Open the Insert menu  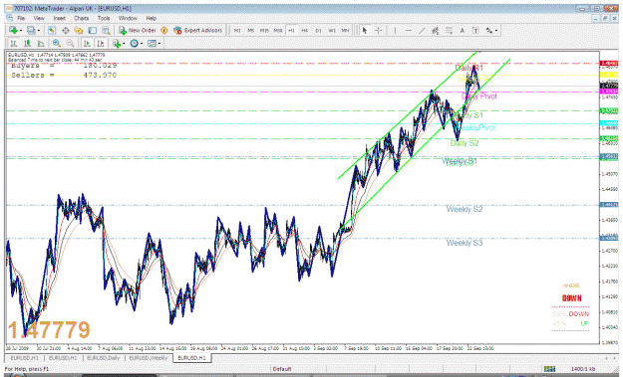(x=59, y=18)
